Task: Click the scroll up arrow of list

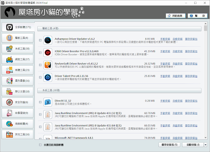Action: [x=205, y=24]
